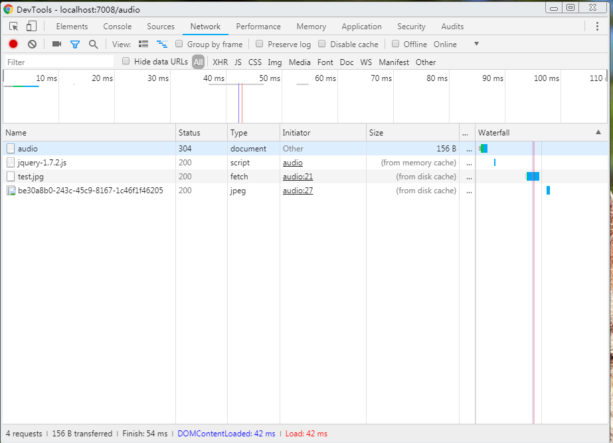Filter requests by Other
The image size is (613, 443).
pos(426,62)
